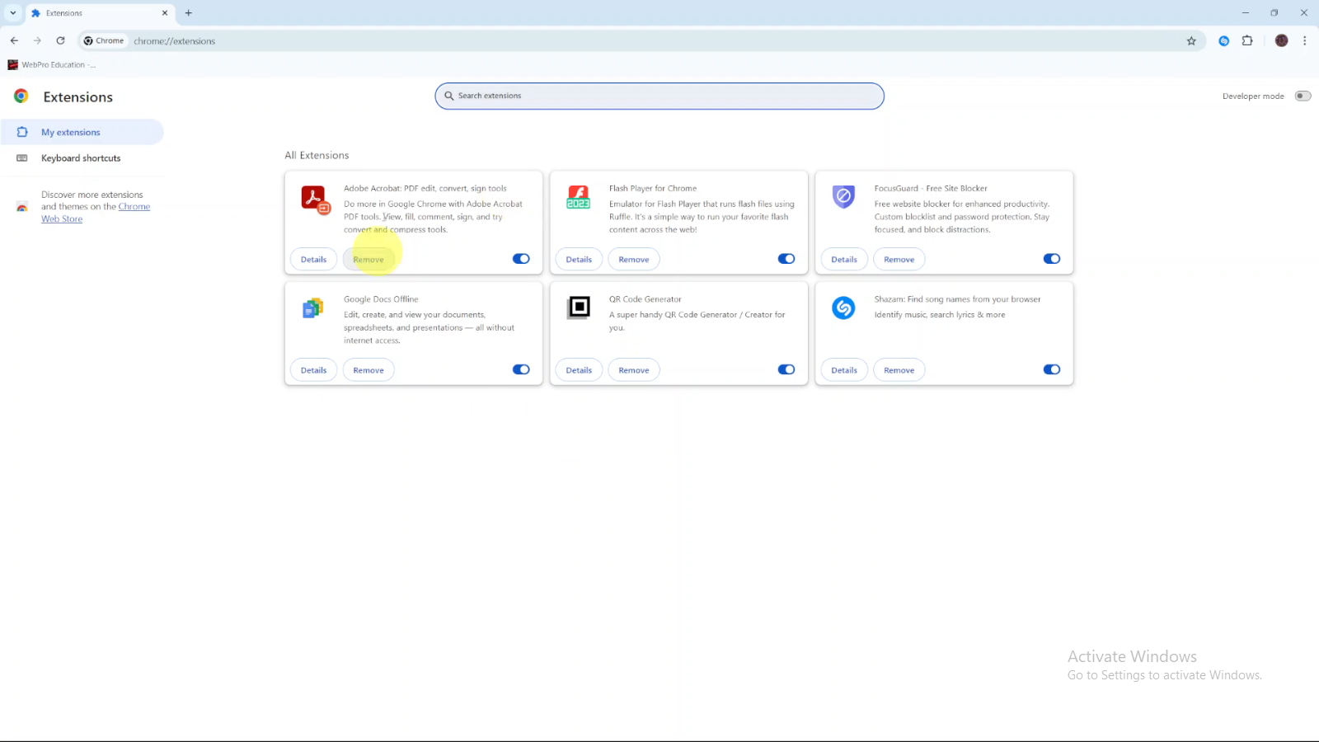Toggle Developer mode on
Screen dimensions: 1319x742
[1303, 96]
